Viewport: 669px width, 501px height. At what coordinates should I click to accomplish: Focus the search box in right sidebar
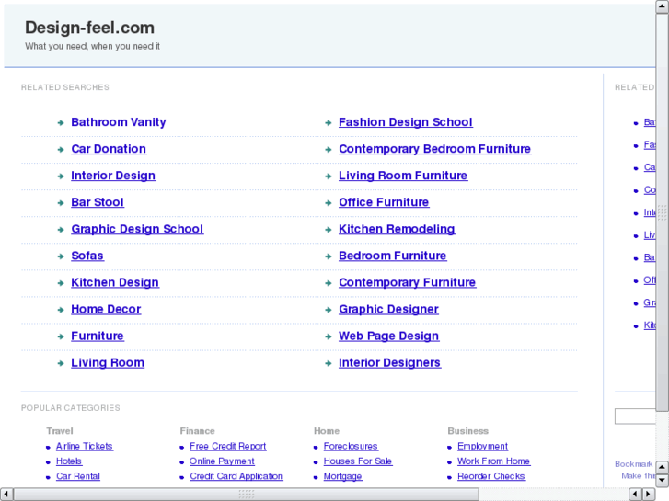tap(635, 416)
